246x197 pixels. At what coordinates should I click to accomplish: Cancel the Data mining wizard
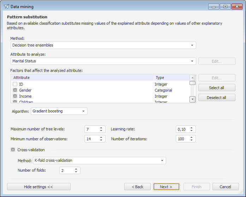point(225,187)
